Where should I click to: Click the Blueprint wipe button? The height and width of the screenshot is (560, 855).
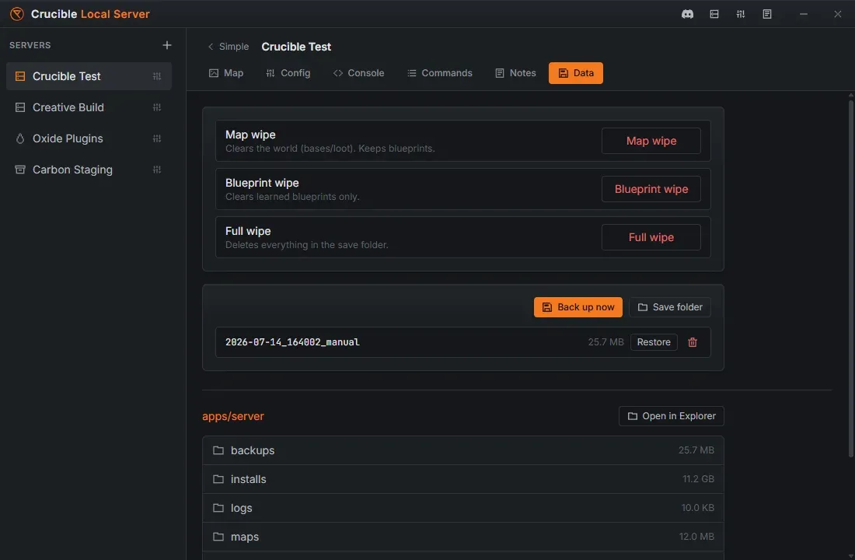[651, 189]
